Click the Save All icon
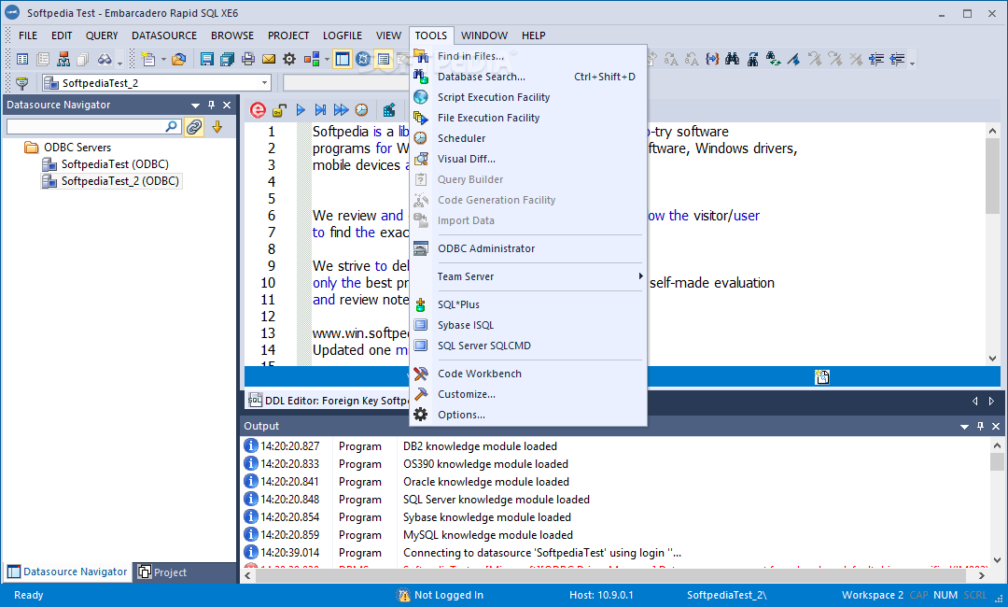Viewport: 1008px width, 607px height. coord(227,59)
